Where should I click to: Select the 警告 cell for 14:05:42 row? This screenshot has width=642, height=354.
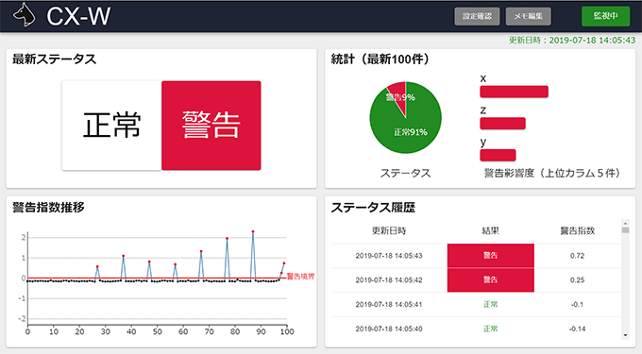[x=491, y=280]
